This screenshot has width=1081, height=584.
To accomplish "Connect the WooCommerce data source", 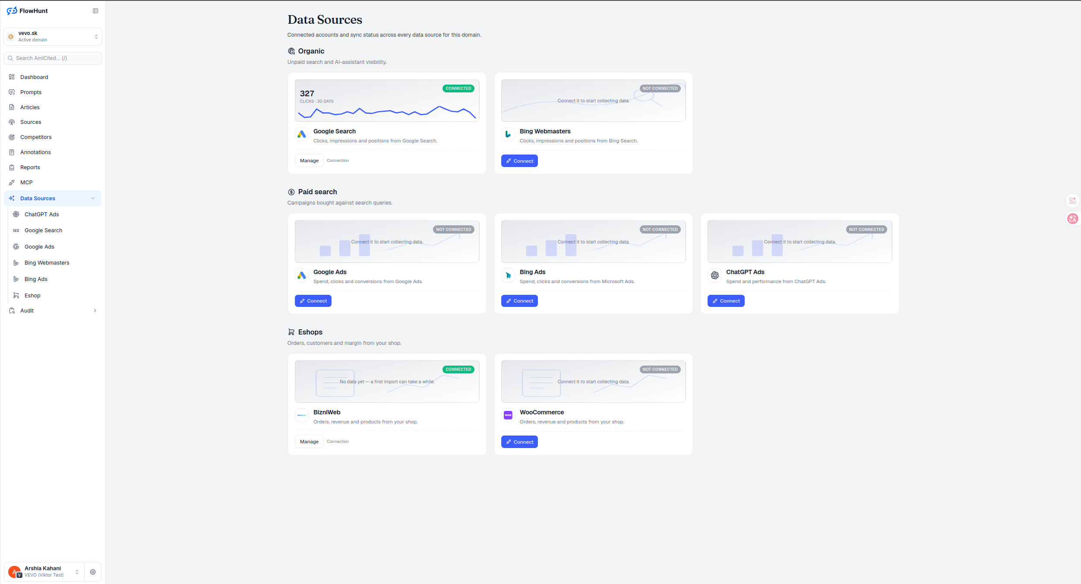I will click(519, 442).
